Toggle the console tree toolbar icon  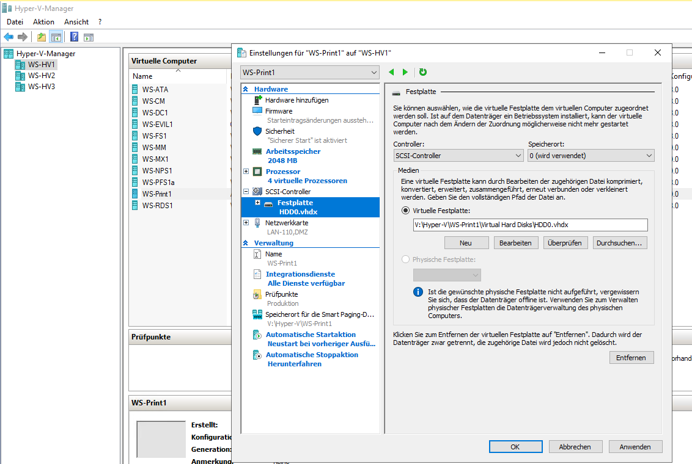[x=56, y=37]
